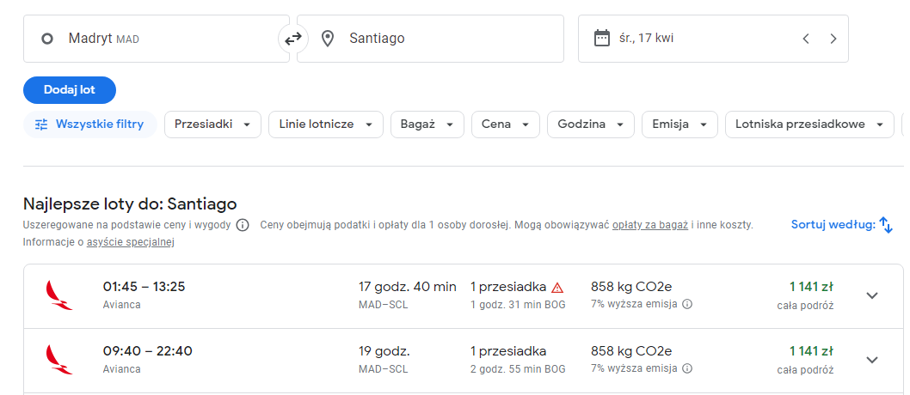This screenshot has width=910, height=395.
Task: Open Wszystkie filtry panel
Action: (90, 125)
